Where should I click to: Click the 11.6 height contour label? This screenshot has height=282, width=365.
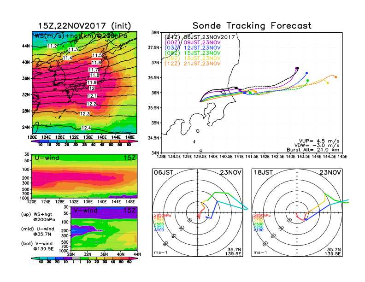point(96,63)
